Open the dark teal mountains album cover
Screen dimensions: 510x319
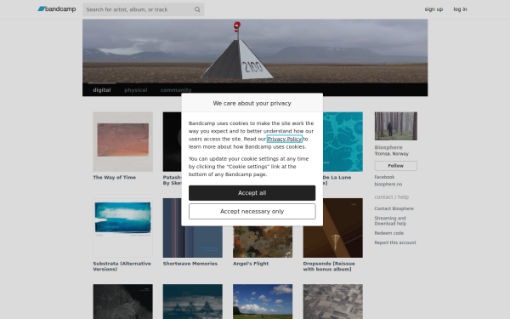coord(193,301)
